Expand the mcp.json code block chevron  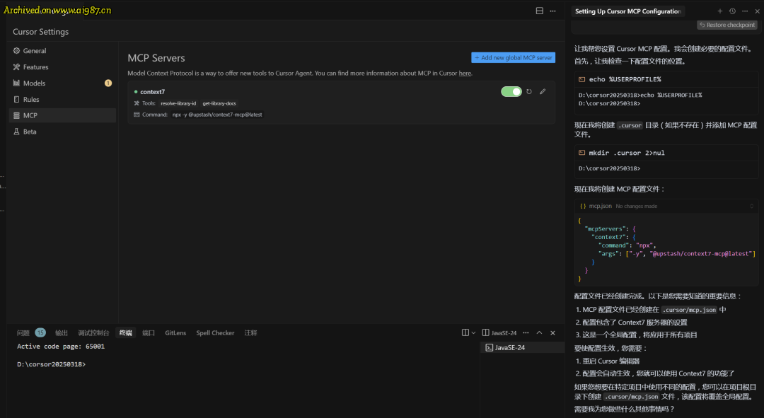pyautogui.click(x=751, y=206)
